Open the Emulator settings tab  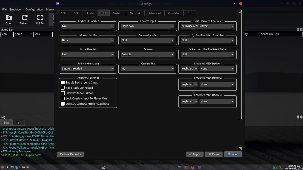174,13
